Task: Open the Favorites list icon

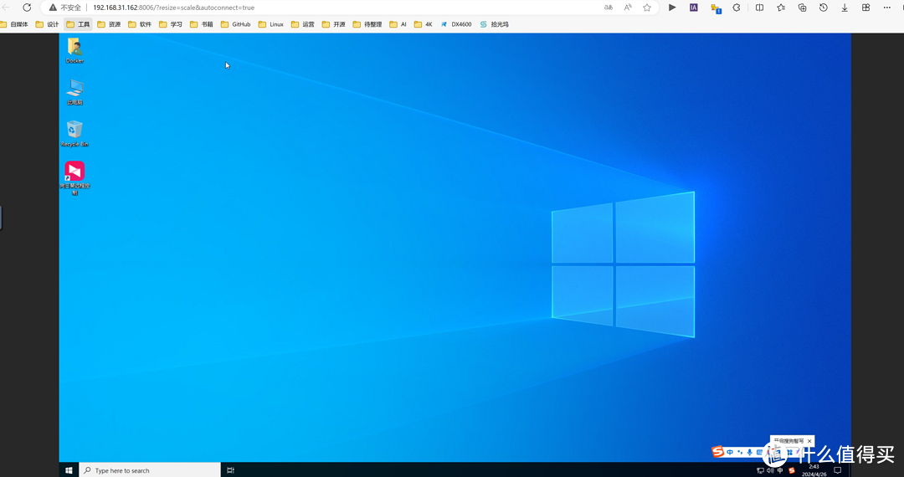Action: (x=781, y=8)
